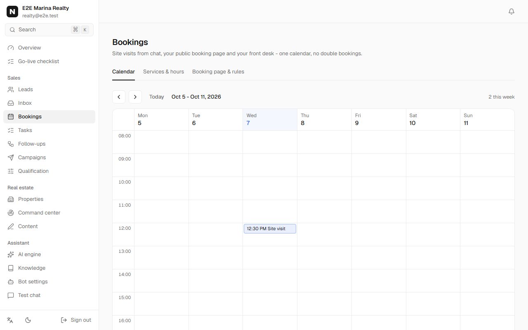Image resolution: width=528 pixels, height=330 pixels.
Task: Navigate to Leads
Action: click(49, 90)
